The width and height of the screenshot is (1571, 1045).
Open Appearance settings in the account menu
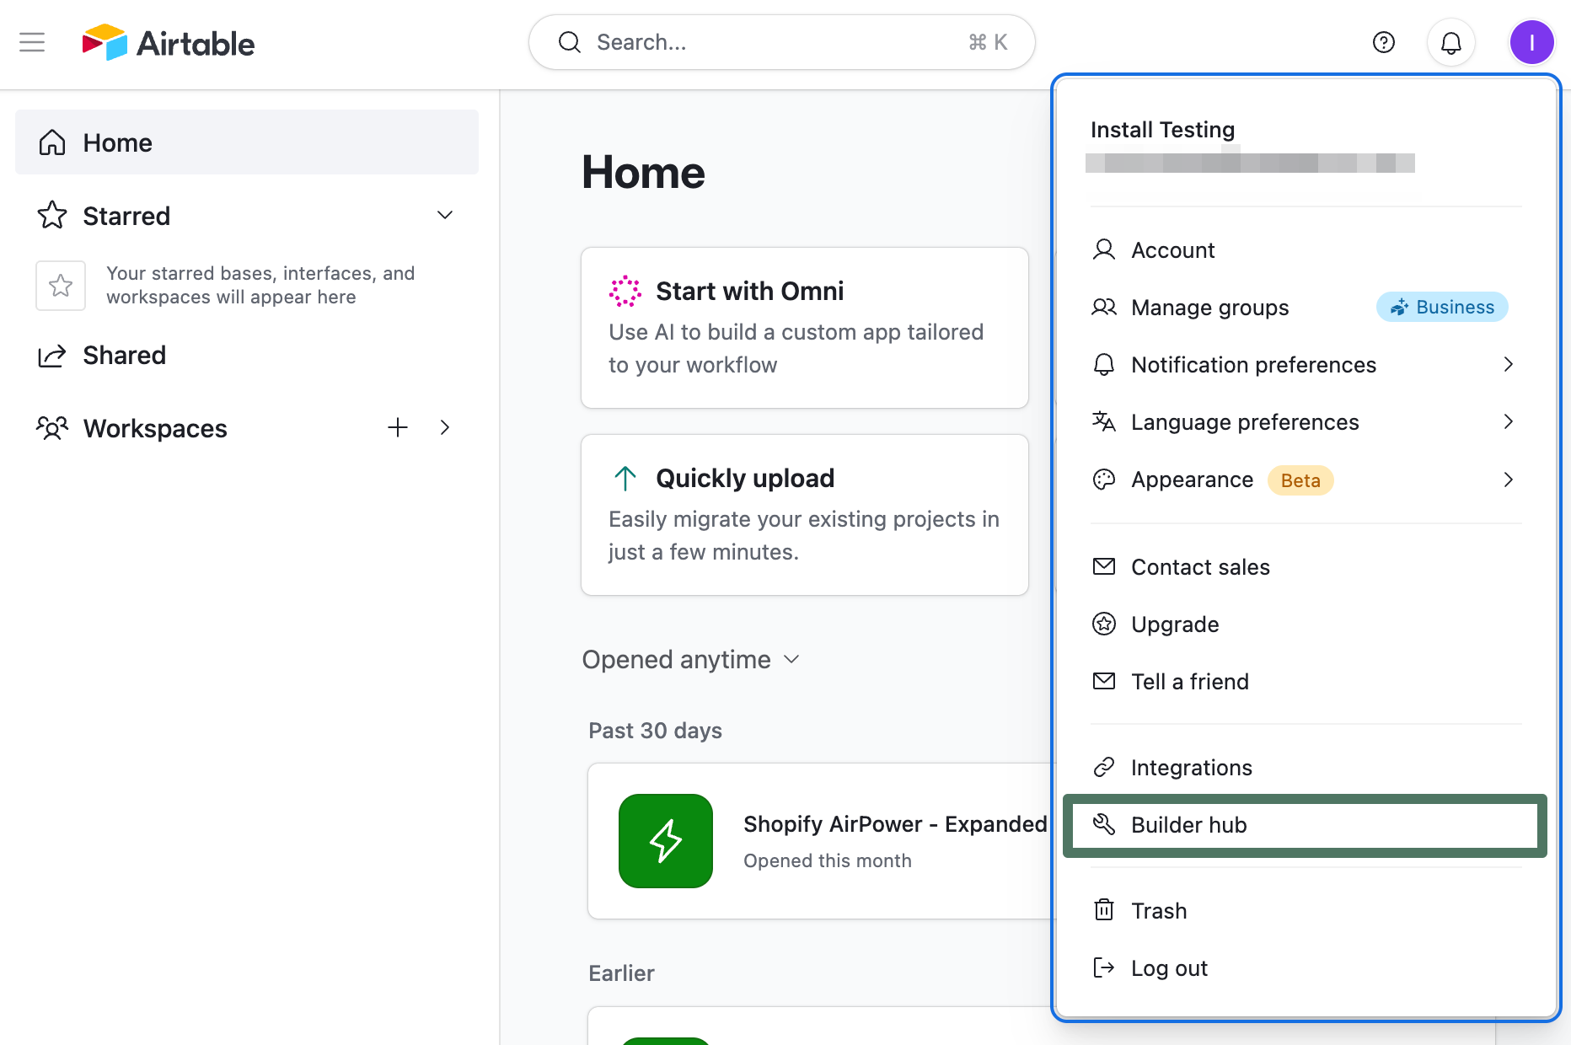click(x=1193, y=480)
